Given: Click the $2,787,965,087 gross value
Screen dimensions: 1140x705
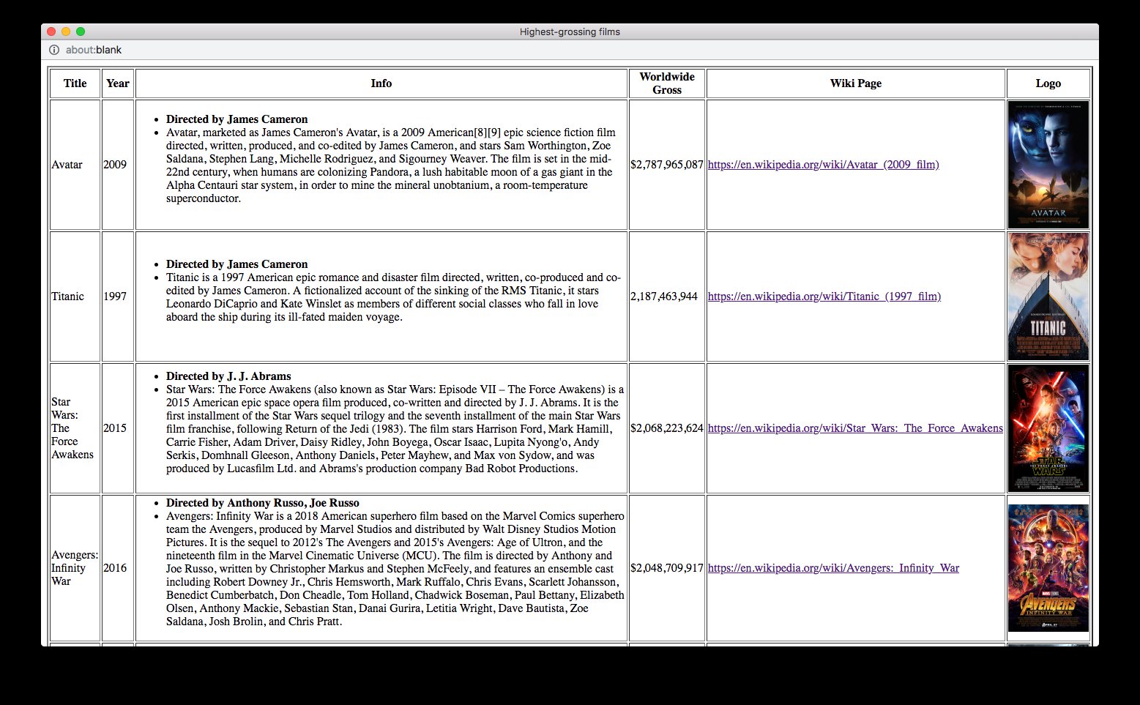Looking at the screenshot, I should [x=667, y=165].
